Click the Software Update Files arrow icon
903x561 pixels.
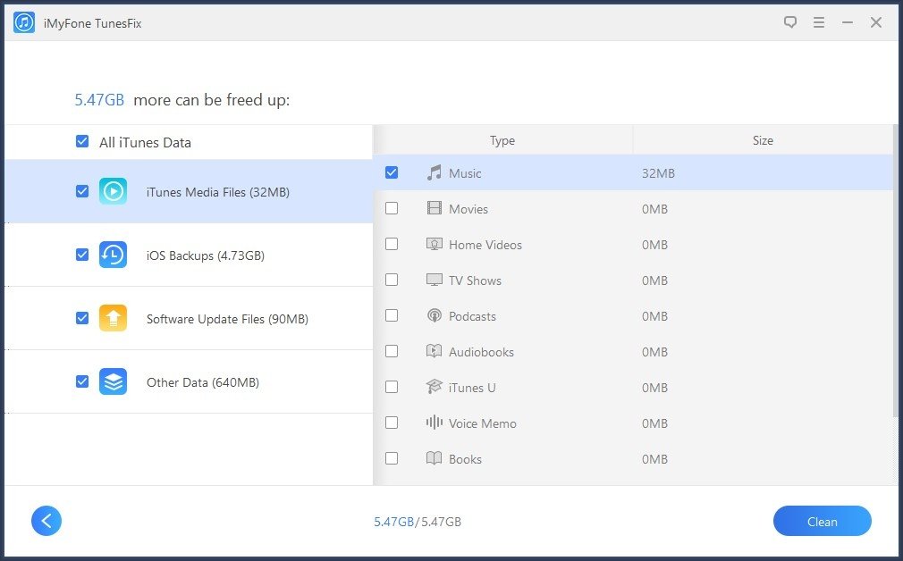tap(113, 318)
